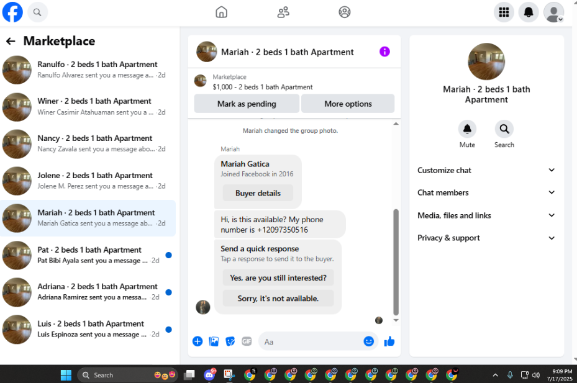The image size is (577, 383).
Task: Open volume control in system tray
Action: 536,375
